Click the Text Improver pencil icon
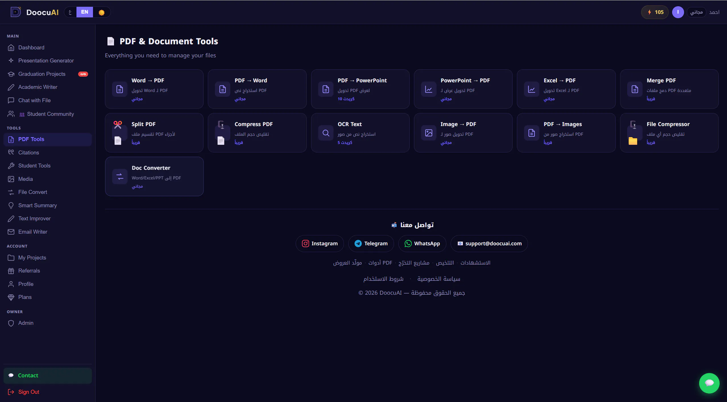 [11, 219]
